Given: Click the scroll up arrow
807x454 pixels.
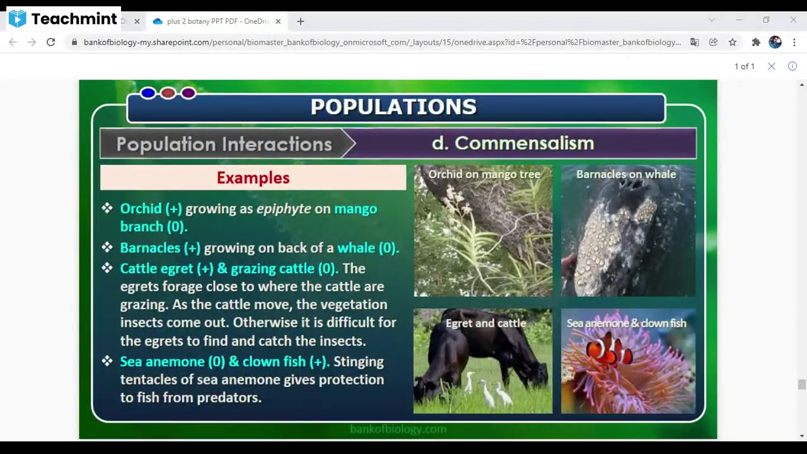Looking at the screenshot, I should [802, 84].
